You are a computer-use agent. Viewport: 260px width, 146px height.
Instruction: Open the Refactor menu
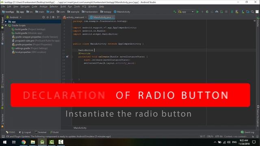[54, 6]
